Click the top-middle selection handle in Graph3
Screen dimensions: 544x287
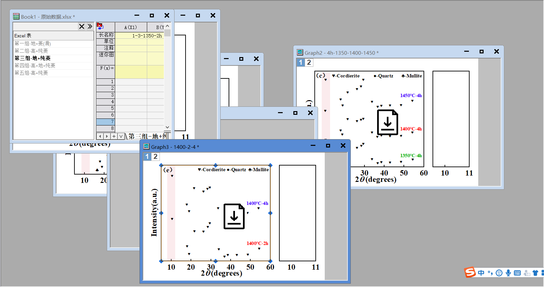tap(216, 165)
